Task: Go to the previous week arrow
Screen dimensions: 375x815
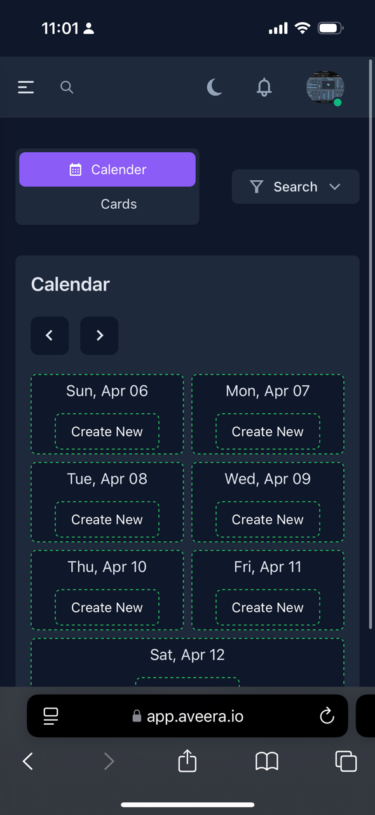Action: click(50, 336)
